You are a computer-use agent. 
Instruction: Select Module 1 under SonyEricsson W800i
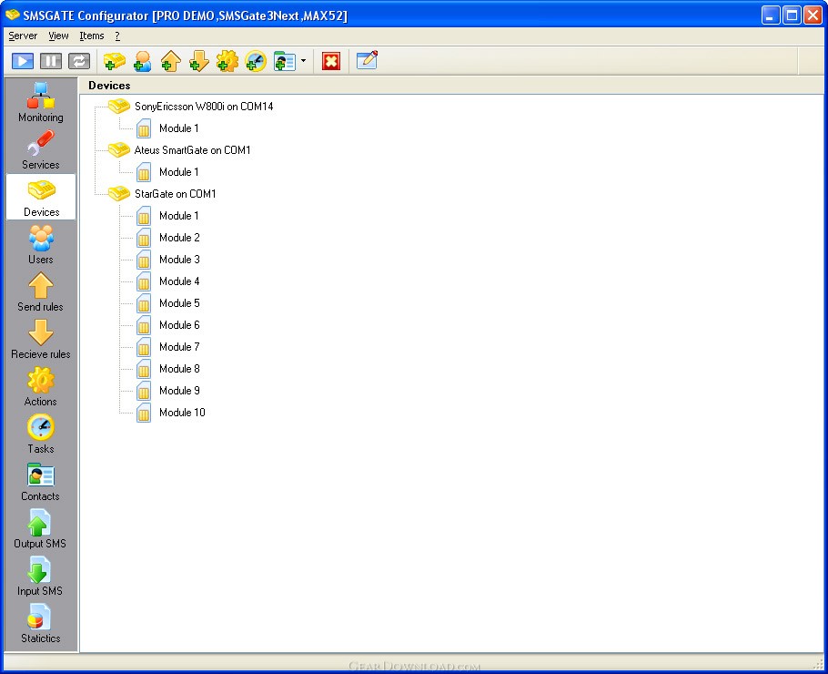click(x=179, y=128)
